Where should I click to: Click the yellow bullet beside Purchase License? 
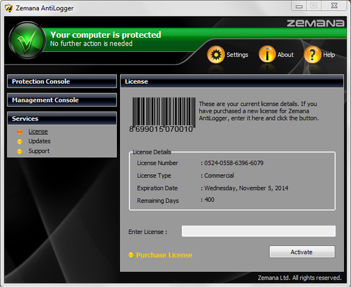pyautogui.click(x=131, y=255)
